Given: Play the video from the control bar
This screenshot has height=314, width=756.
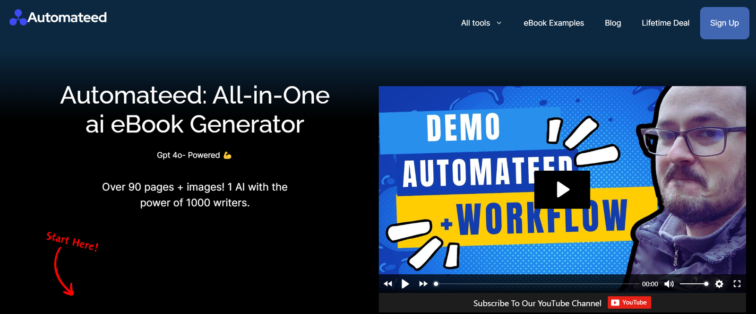Looking at the screenshot, I should pos(405,284).
